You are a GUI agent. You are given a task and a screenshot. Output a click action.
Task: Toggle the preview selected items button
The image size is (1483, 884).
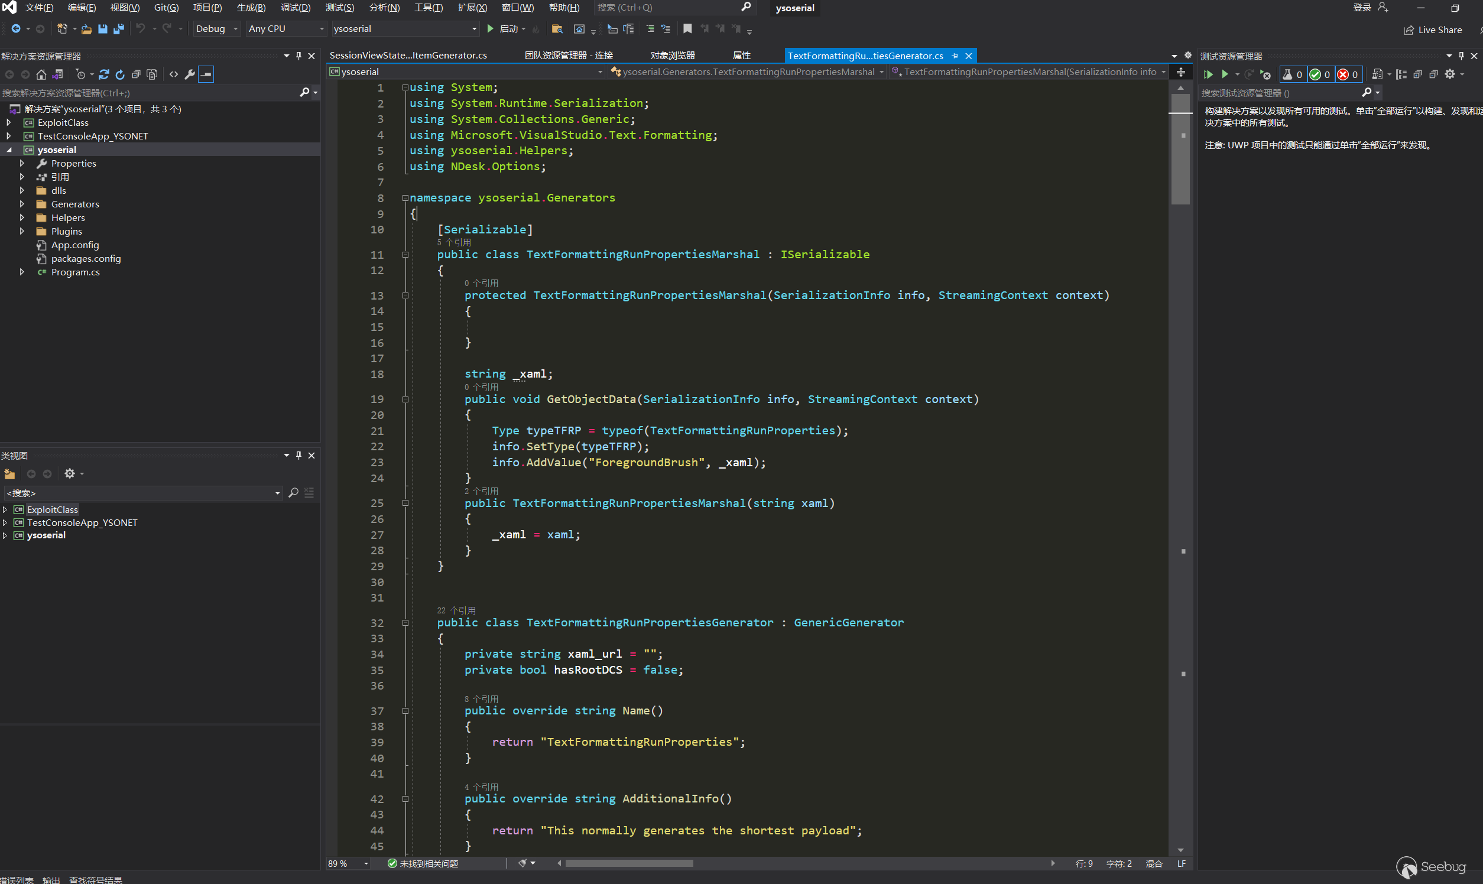click(x=206, y=74)
